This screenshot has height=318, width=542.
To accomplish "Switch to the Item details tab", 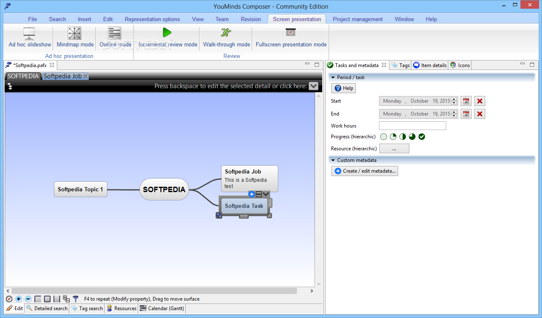I will pyautogui.click(x=430, y=65).
